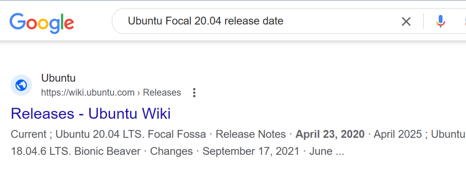466x179 pixels.
Task: Click the Bionic Beaver text in snippet
Action: pos(107,151)
